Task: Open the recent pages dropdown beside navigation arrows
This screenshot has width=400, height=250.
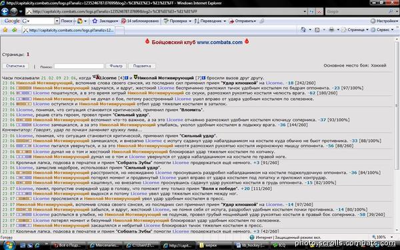Action: pyautogui.click(x=21, y=12)
